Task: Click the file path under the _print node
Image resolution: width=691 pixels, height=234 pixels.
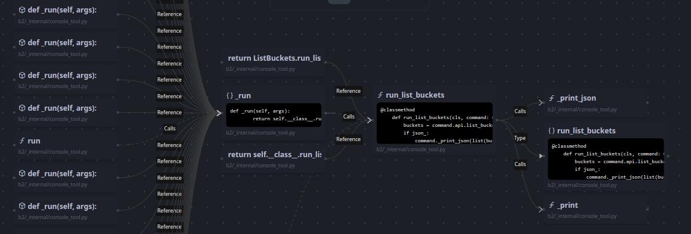Action: coord(582,216)
